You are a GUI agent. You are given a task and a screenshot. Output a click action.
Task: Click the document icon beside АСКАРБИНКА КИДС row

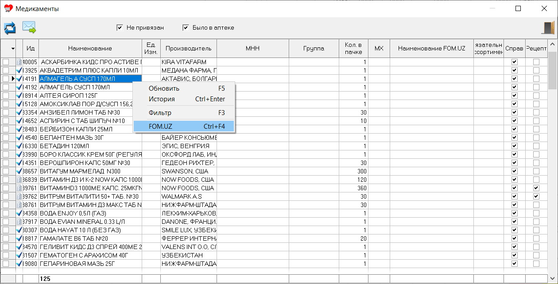(x=19, y=62)
